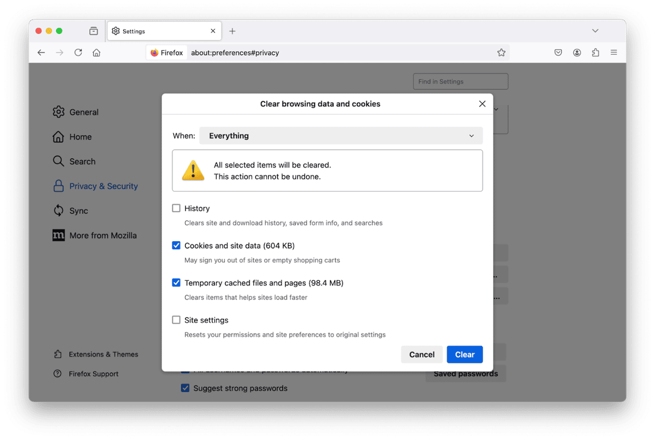Enable the History checkbox
Screen dimensions: 655x440
click(176, 208)
